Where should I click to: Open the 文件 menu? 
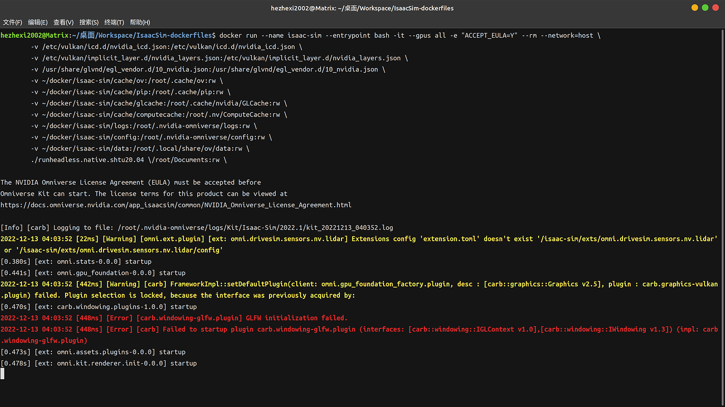(12, 22)
